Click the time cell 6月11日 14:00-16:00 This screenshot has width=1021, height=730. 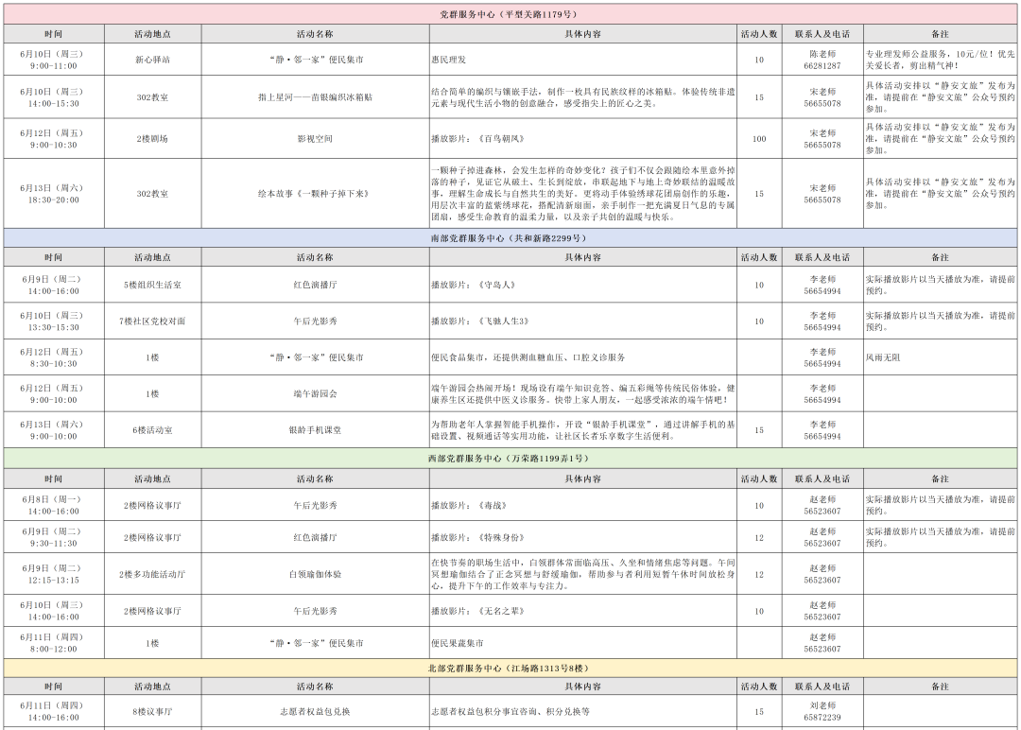53,711
